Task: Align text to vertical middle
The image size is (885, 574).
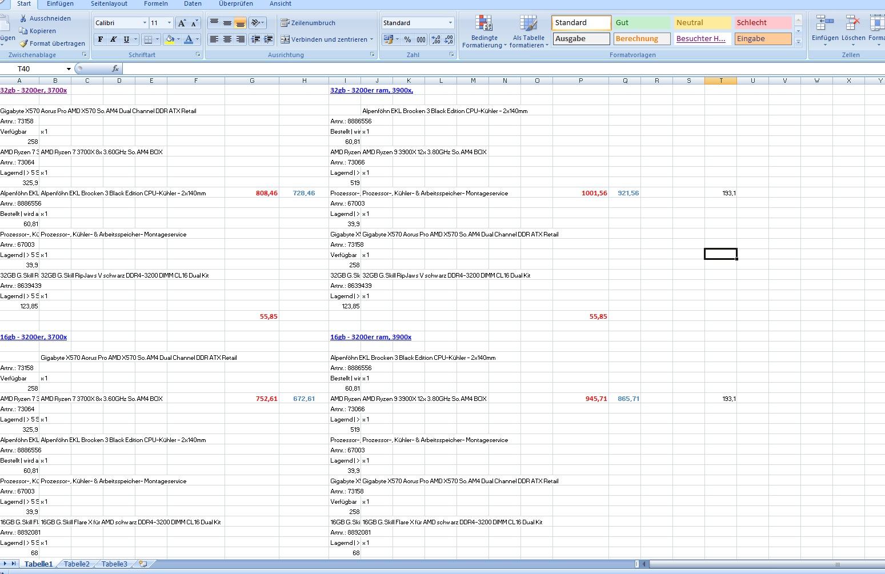Action: (227, 23)
